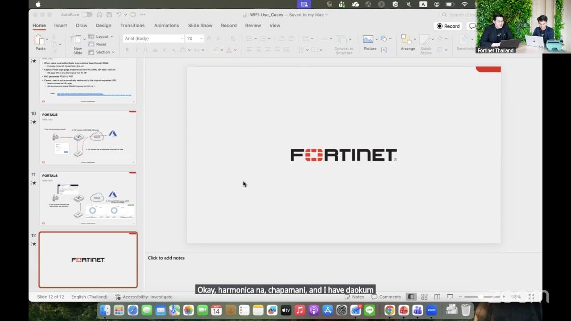Toggle Underline formatting
This screenshot has height=321, width=571.
(146, 50)
